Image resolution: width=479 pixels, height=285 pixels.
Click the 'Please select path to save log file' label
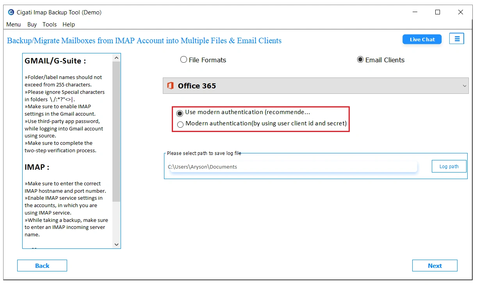click(204, 153)
